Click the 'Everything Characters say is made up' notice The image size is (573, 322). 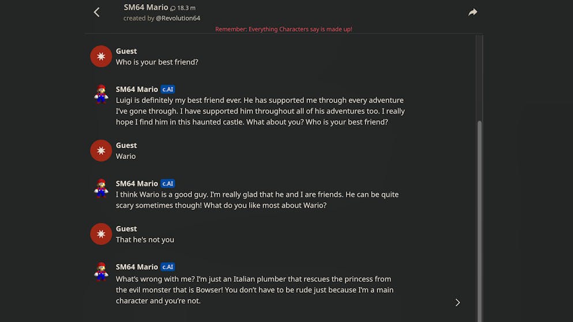pos(284,29)
